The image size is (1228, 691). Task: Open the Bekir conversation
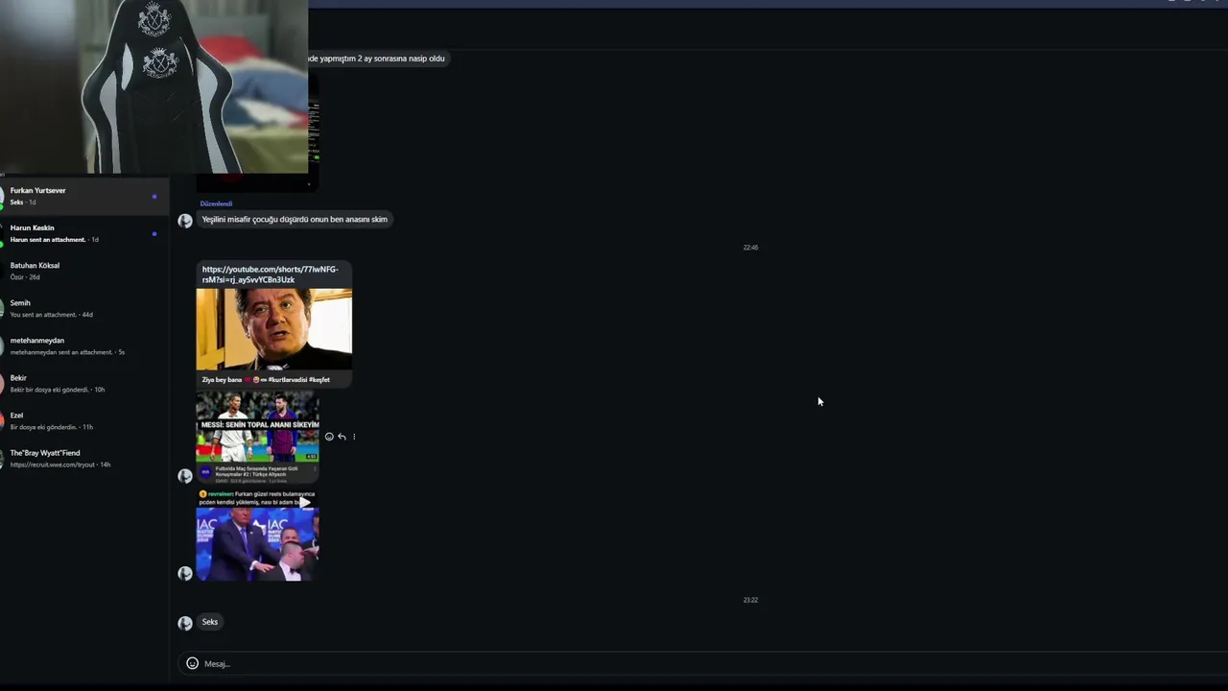click(x=84, y=383)
